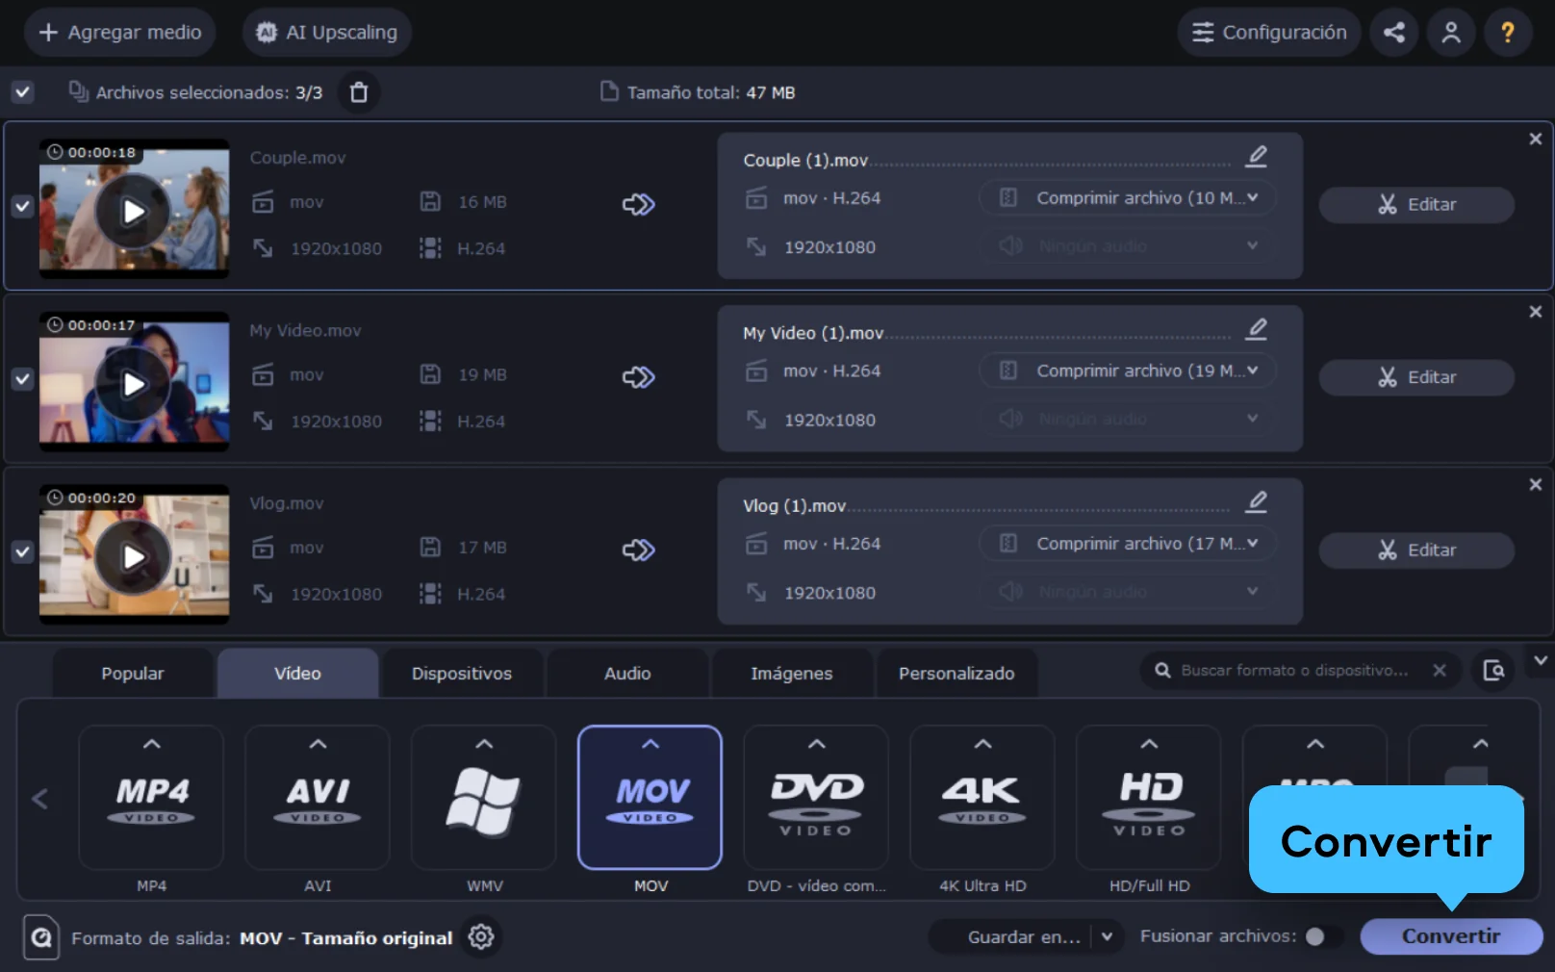This screenshot has height=972, width=1555.
Task: Rename output Vlog (1).mov with pencil icon
Action: 1256,501
